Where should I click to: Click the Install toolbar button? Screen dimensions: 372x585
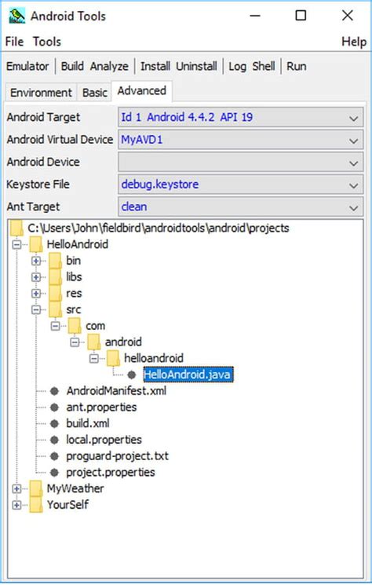pos(155,67)
